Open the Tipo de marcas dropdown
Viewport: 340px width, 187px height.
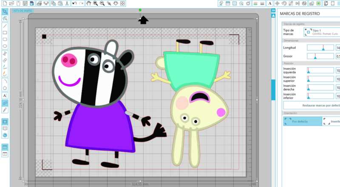click(322, 32)
